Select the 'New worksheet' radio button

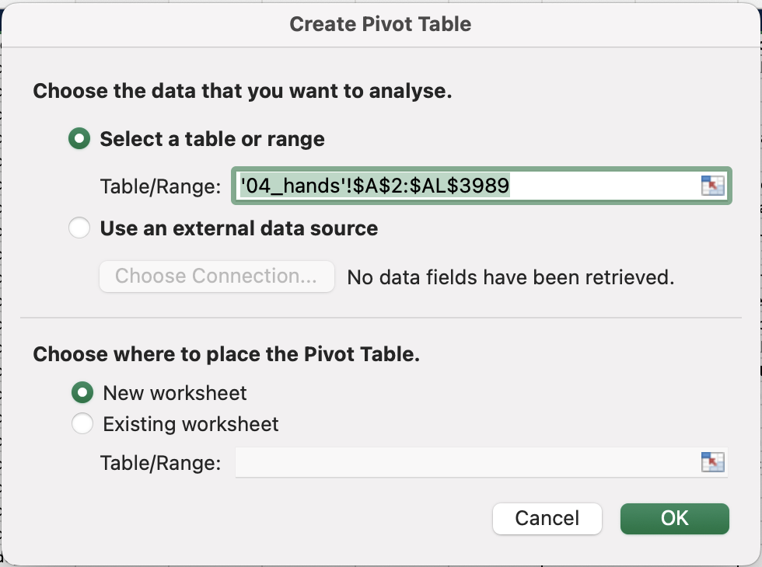point(82,392)
